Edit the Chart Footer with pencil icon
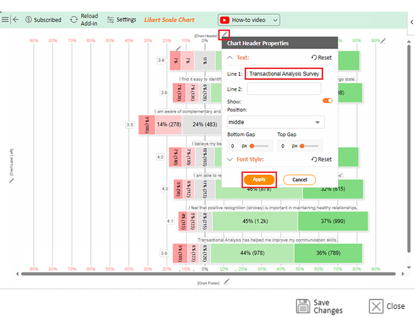Viewport: 415px width, 318px height. 226,282
